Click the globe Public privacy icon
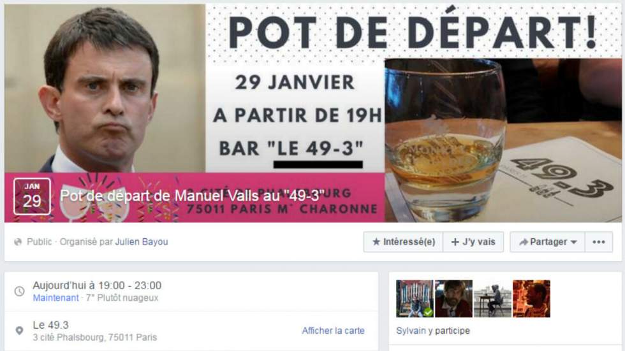The image size is (625, 351). 18,242
